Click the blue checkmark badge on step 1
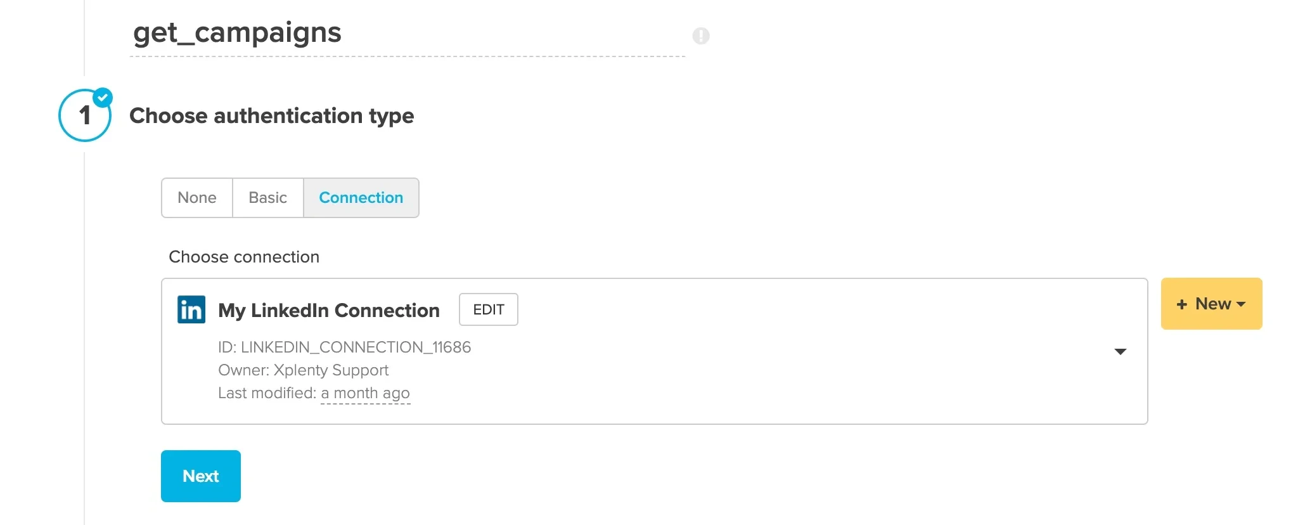This screenshot has height=525, width=1298. (x=103, y=97)
